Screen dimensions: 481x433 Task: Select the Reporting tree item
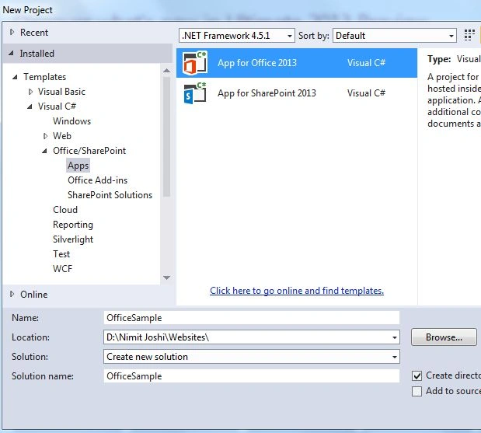(73, 225)
